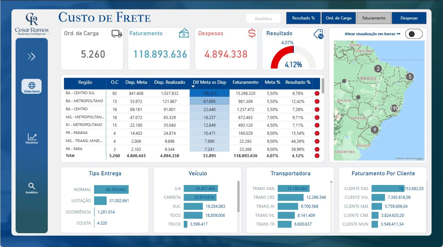Screen dimensions: 443x247
Task: Click the 118.893.636 value on Faturamento card
Action: 160,54
